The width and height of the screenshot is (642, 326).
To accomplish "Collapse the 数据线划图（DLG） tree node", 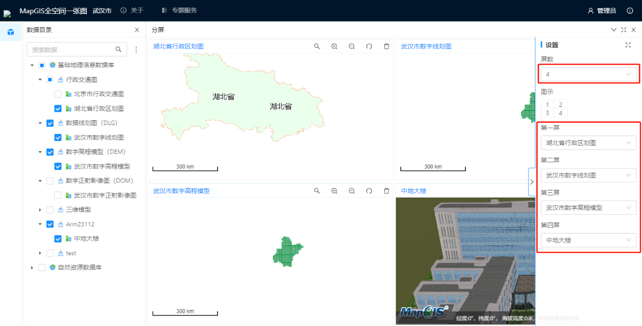I will click(x=40, y=123).
